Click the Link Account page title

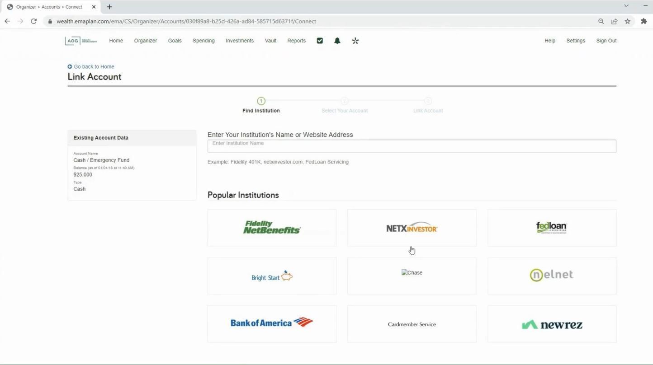[95, 77]
